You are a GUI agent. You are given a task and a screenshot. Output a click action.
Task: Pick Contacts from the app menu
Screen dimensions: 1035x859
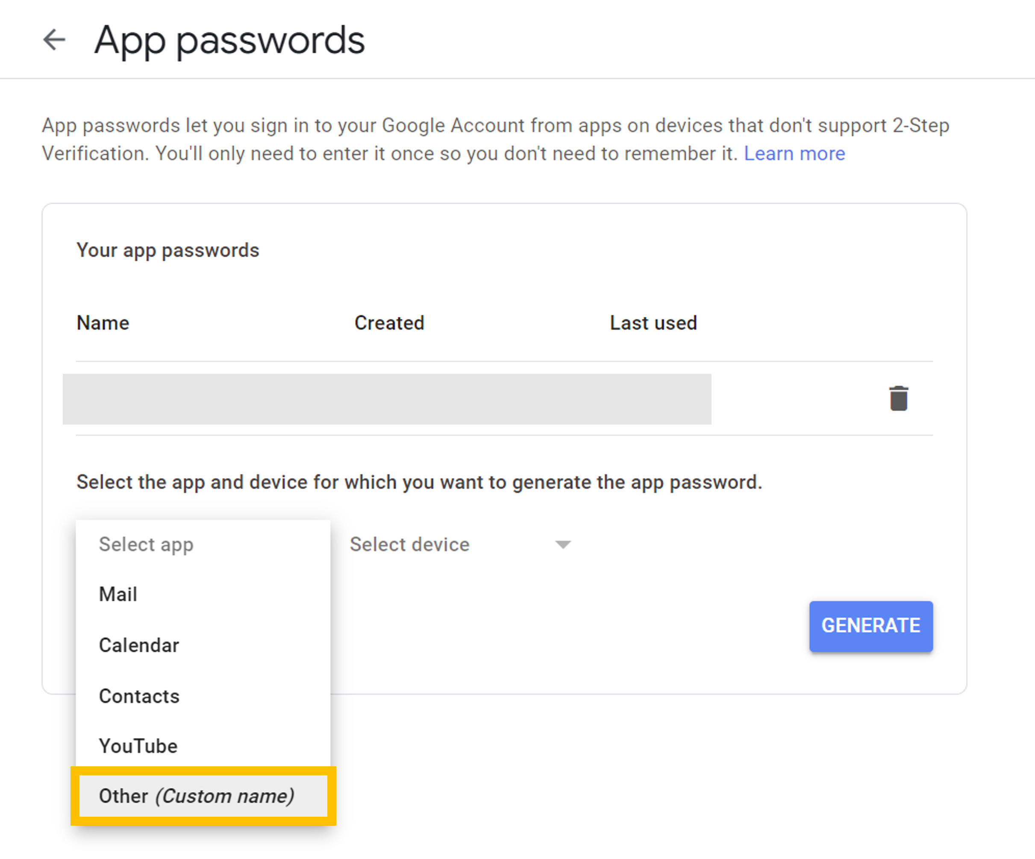click(x=139, y=696)
